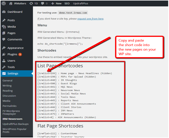Open General settings submenu
The height and width of the screenshot is (138, 169).
[8, 81]
